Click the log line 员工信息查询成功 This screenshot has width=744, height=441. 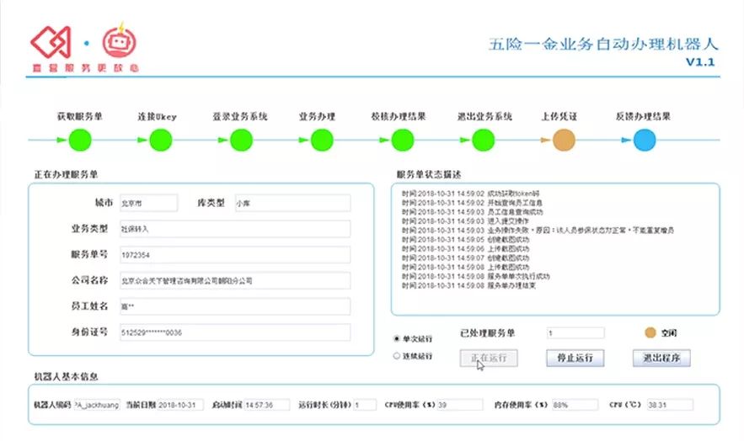(472, 212)
